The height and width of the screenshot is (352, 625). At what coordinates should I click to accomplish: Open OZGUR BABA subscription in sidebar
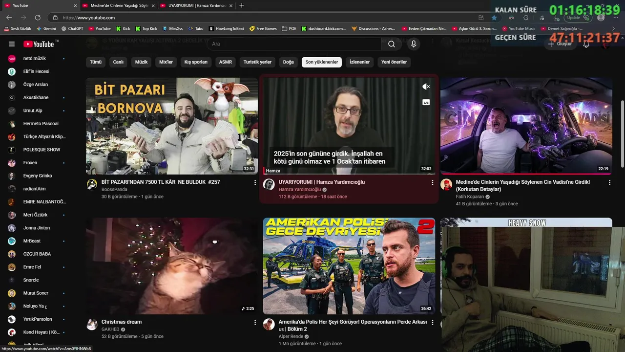pos(37,254)
